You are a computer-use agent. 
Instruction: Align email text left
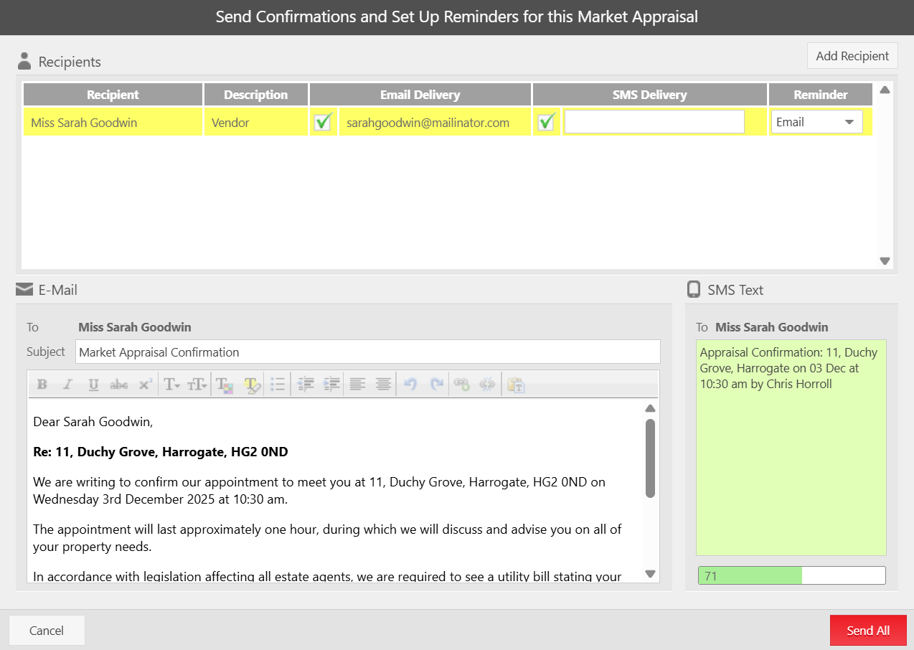[357, 385]
